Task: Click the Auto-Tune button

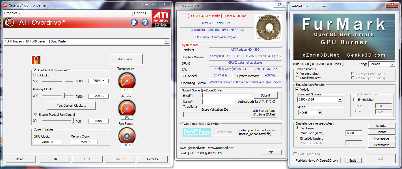Action: [126, 59]
